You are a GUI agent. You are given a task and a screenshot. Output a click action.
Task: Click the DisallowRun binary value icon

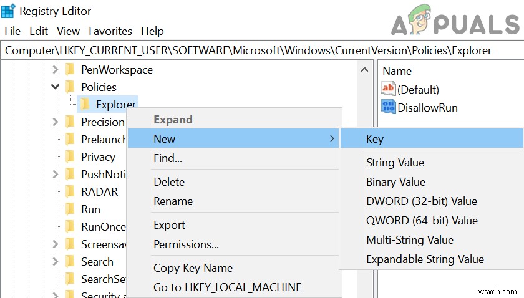click(x=388, y=107)
